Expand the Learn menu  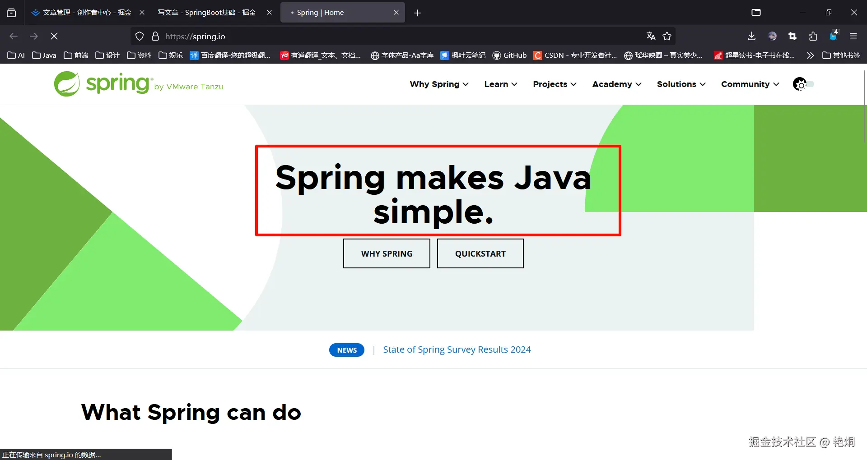point(501,84)
